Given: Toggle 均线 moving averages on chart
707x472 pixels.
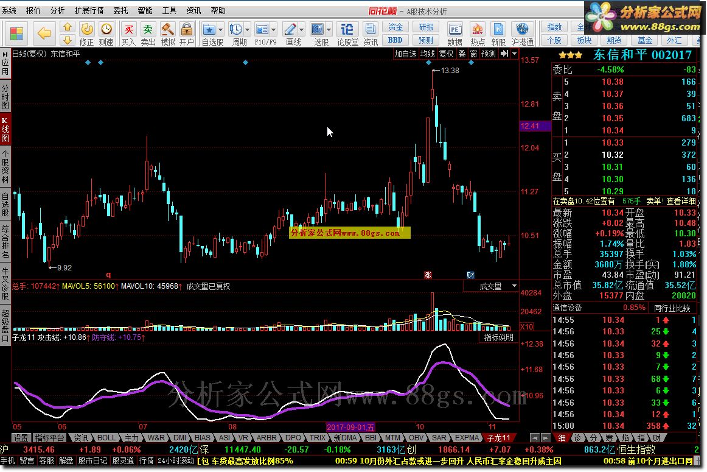Looking at the screenshot, I should (x=428, y=54).
